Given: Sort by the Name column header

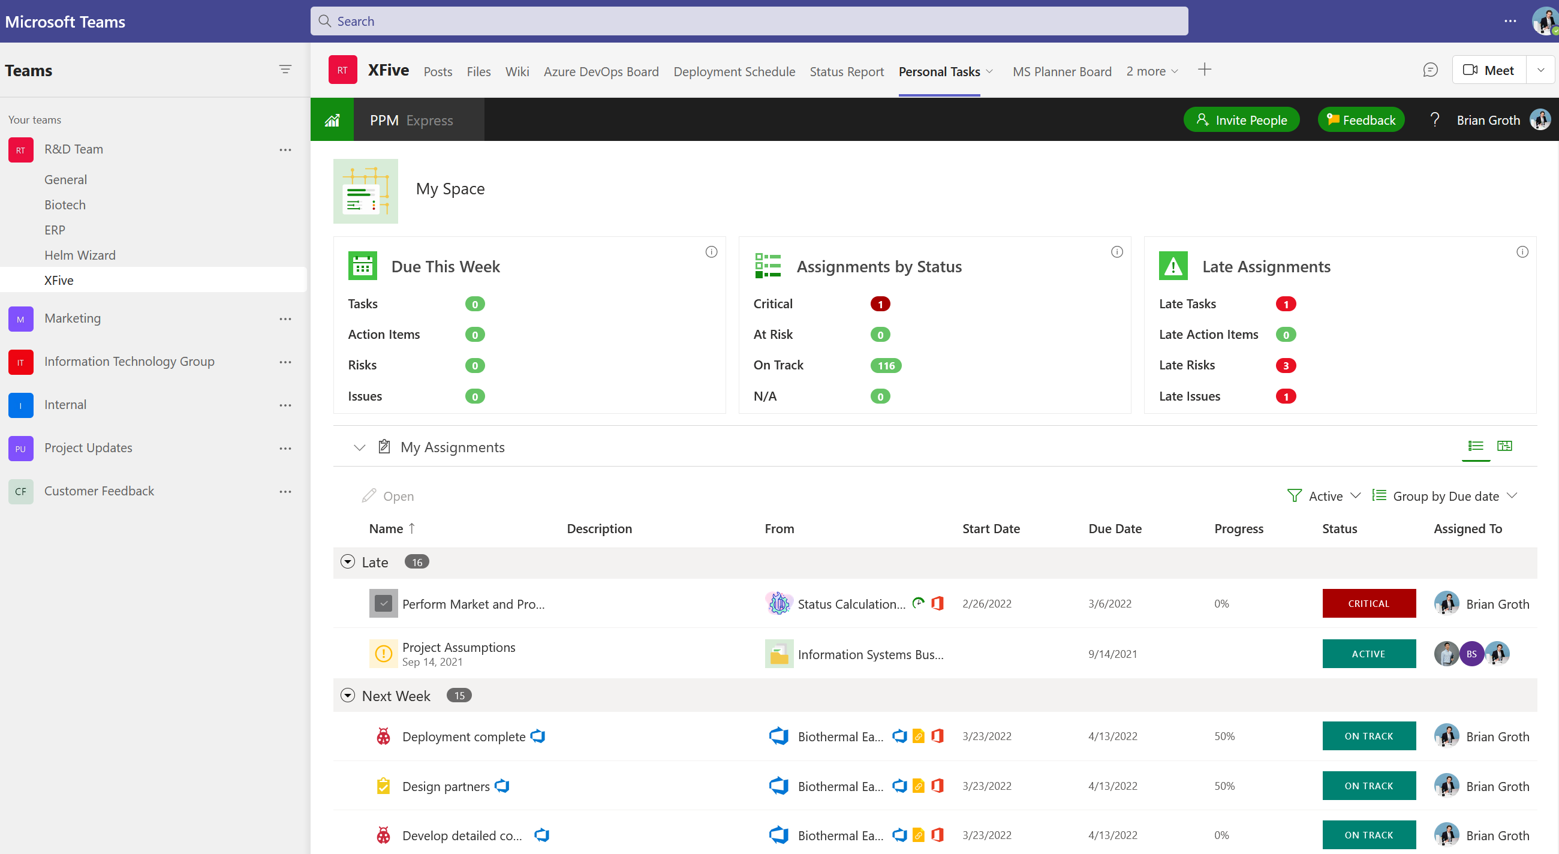Looking at the screenshot, I should (x=392, y=528).
